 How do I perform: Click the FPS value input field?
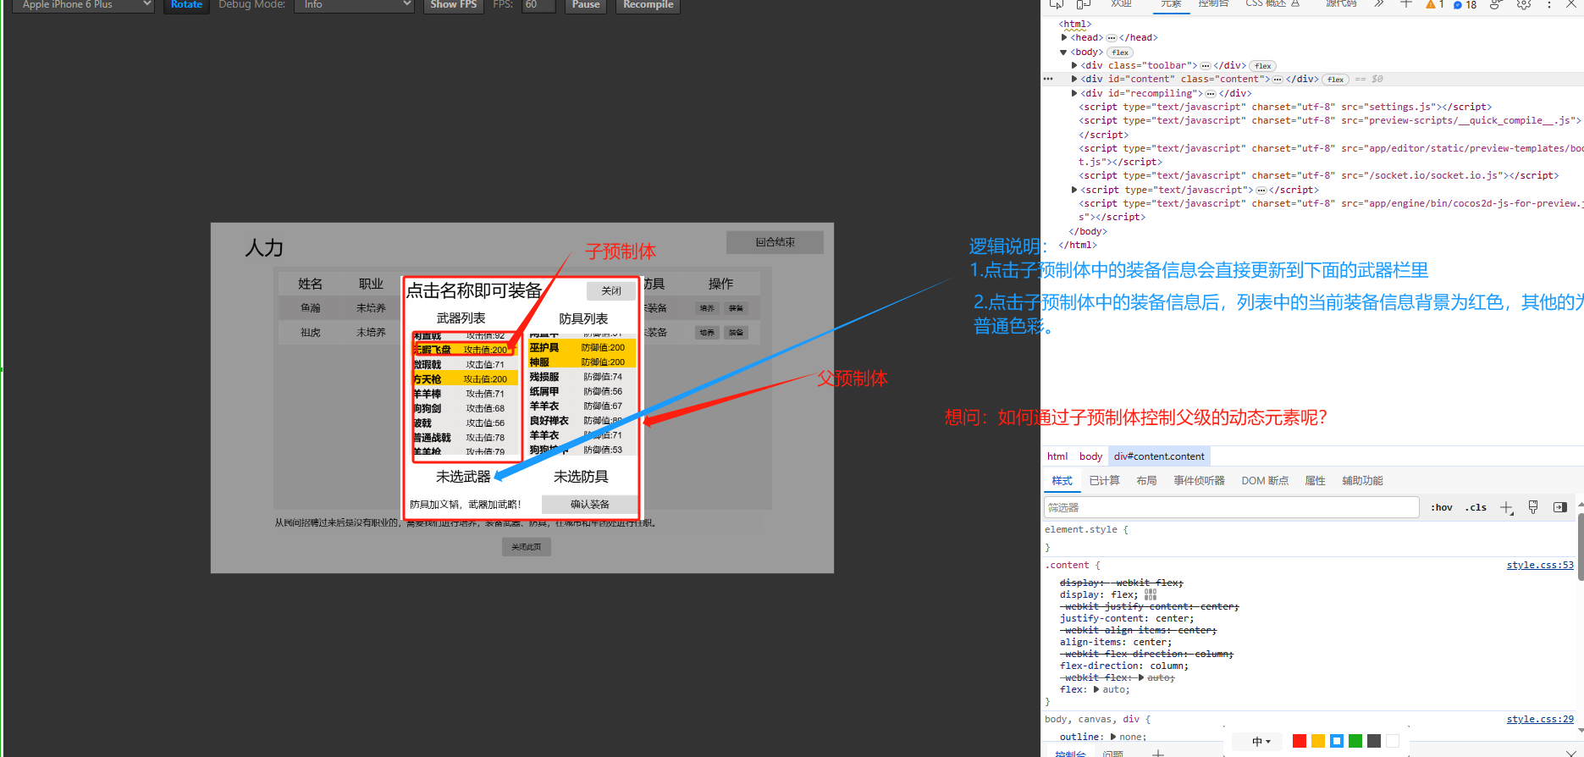(x=538, y=5)
